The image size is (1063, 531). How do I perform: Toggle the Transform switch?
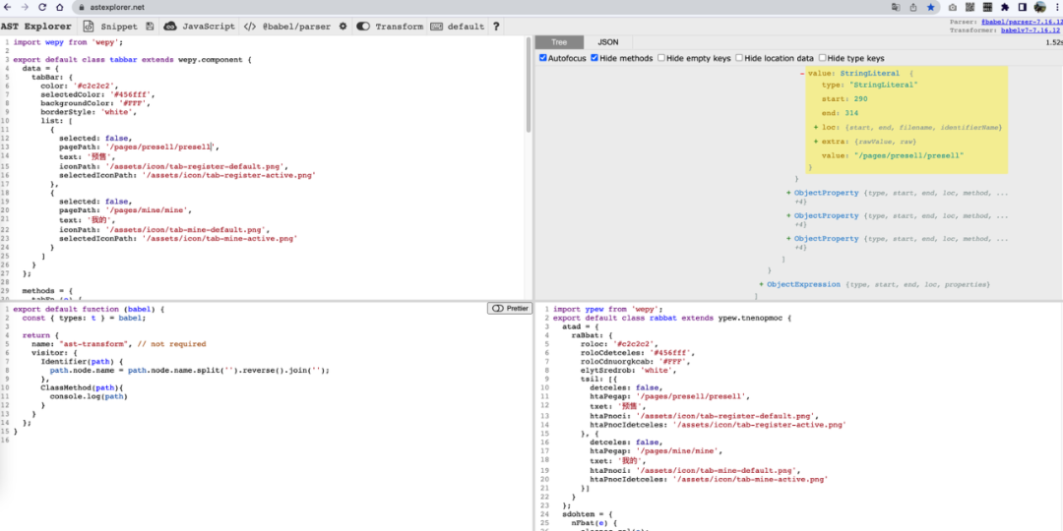363,27
